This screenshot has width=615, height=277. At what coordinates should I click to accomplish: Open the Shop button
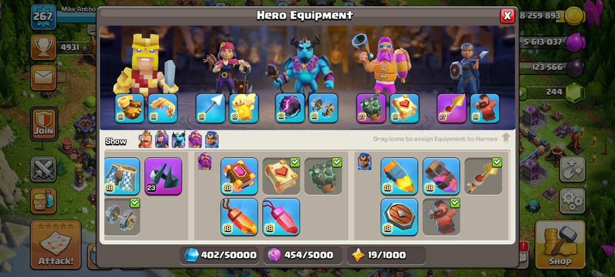pos(560,245)
